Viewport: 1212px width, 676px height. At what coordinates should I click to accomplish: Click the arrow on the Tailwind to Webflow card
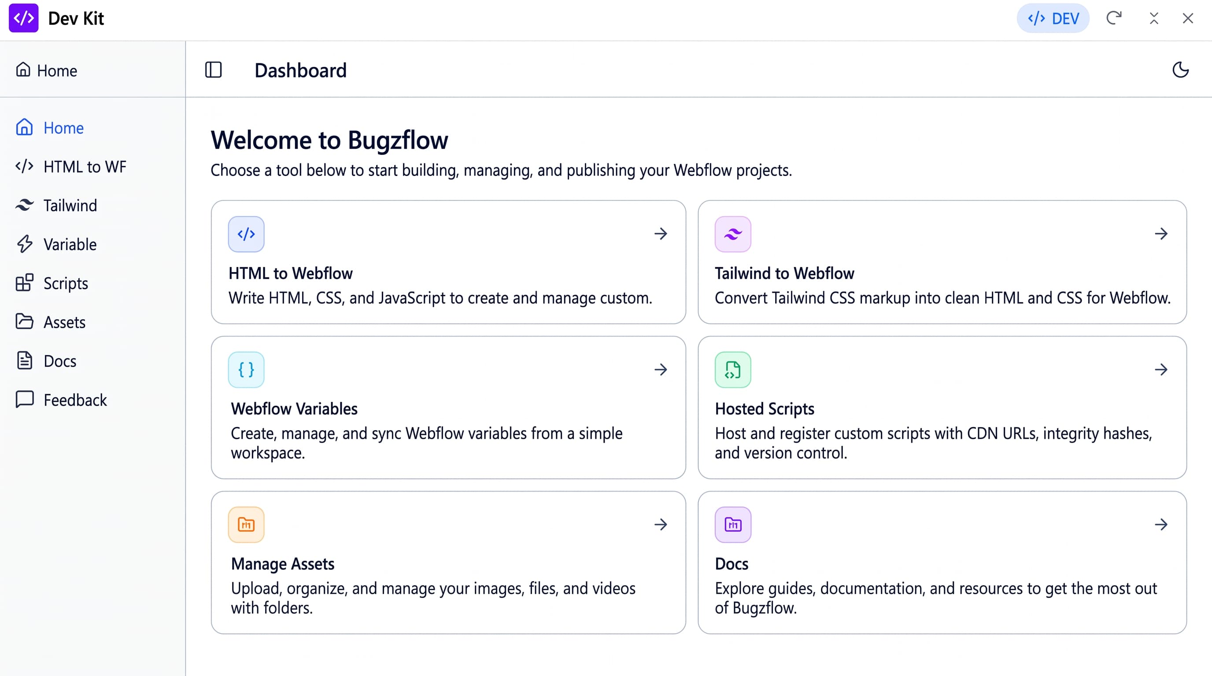(1161, 234)
